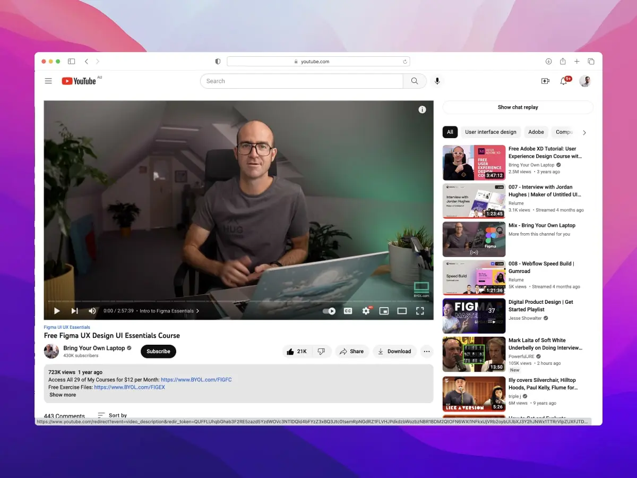Open the comments Sort by dropdown

[113, 415]
